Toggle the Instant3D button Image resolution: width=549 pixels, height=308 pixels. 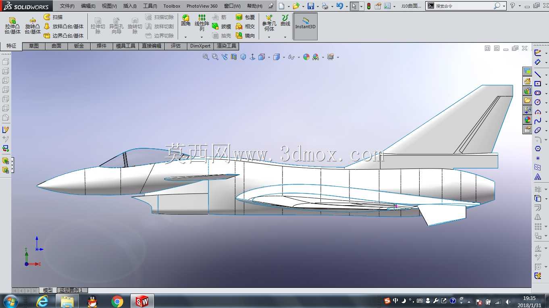[x=306, y=26]
